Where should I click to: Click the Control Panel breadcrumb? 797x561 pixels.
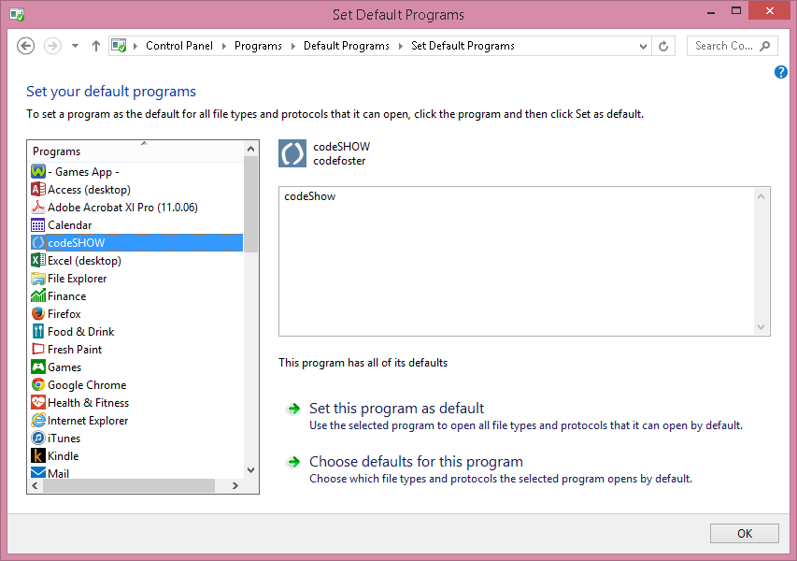click(x=179, y=46)
